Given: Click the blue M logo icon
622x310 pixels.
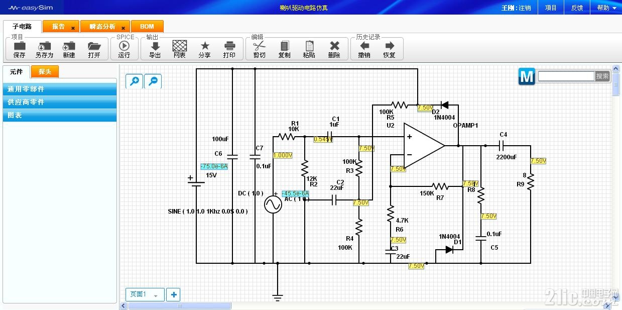Looking at the screenshot, I should (527, 77).
